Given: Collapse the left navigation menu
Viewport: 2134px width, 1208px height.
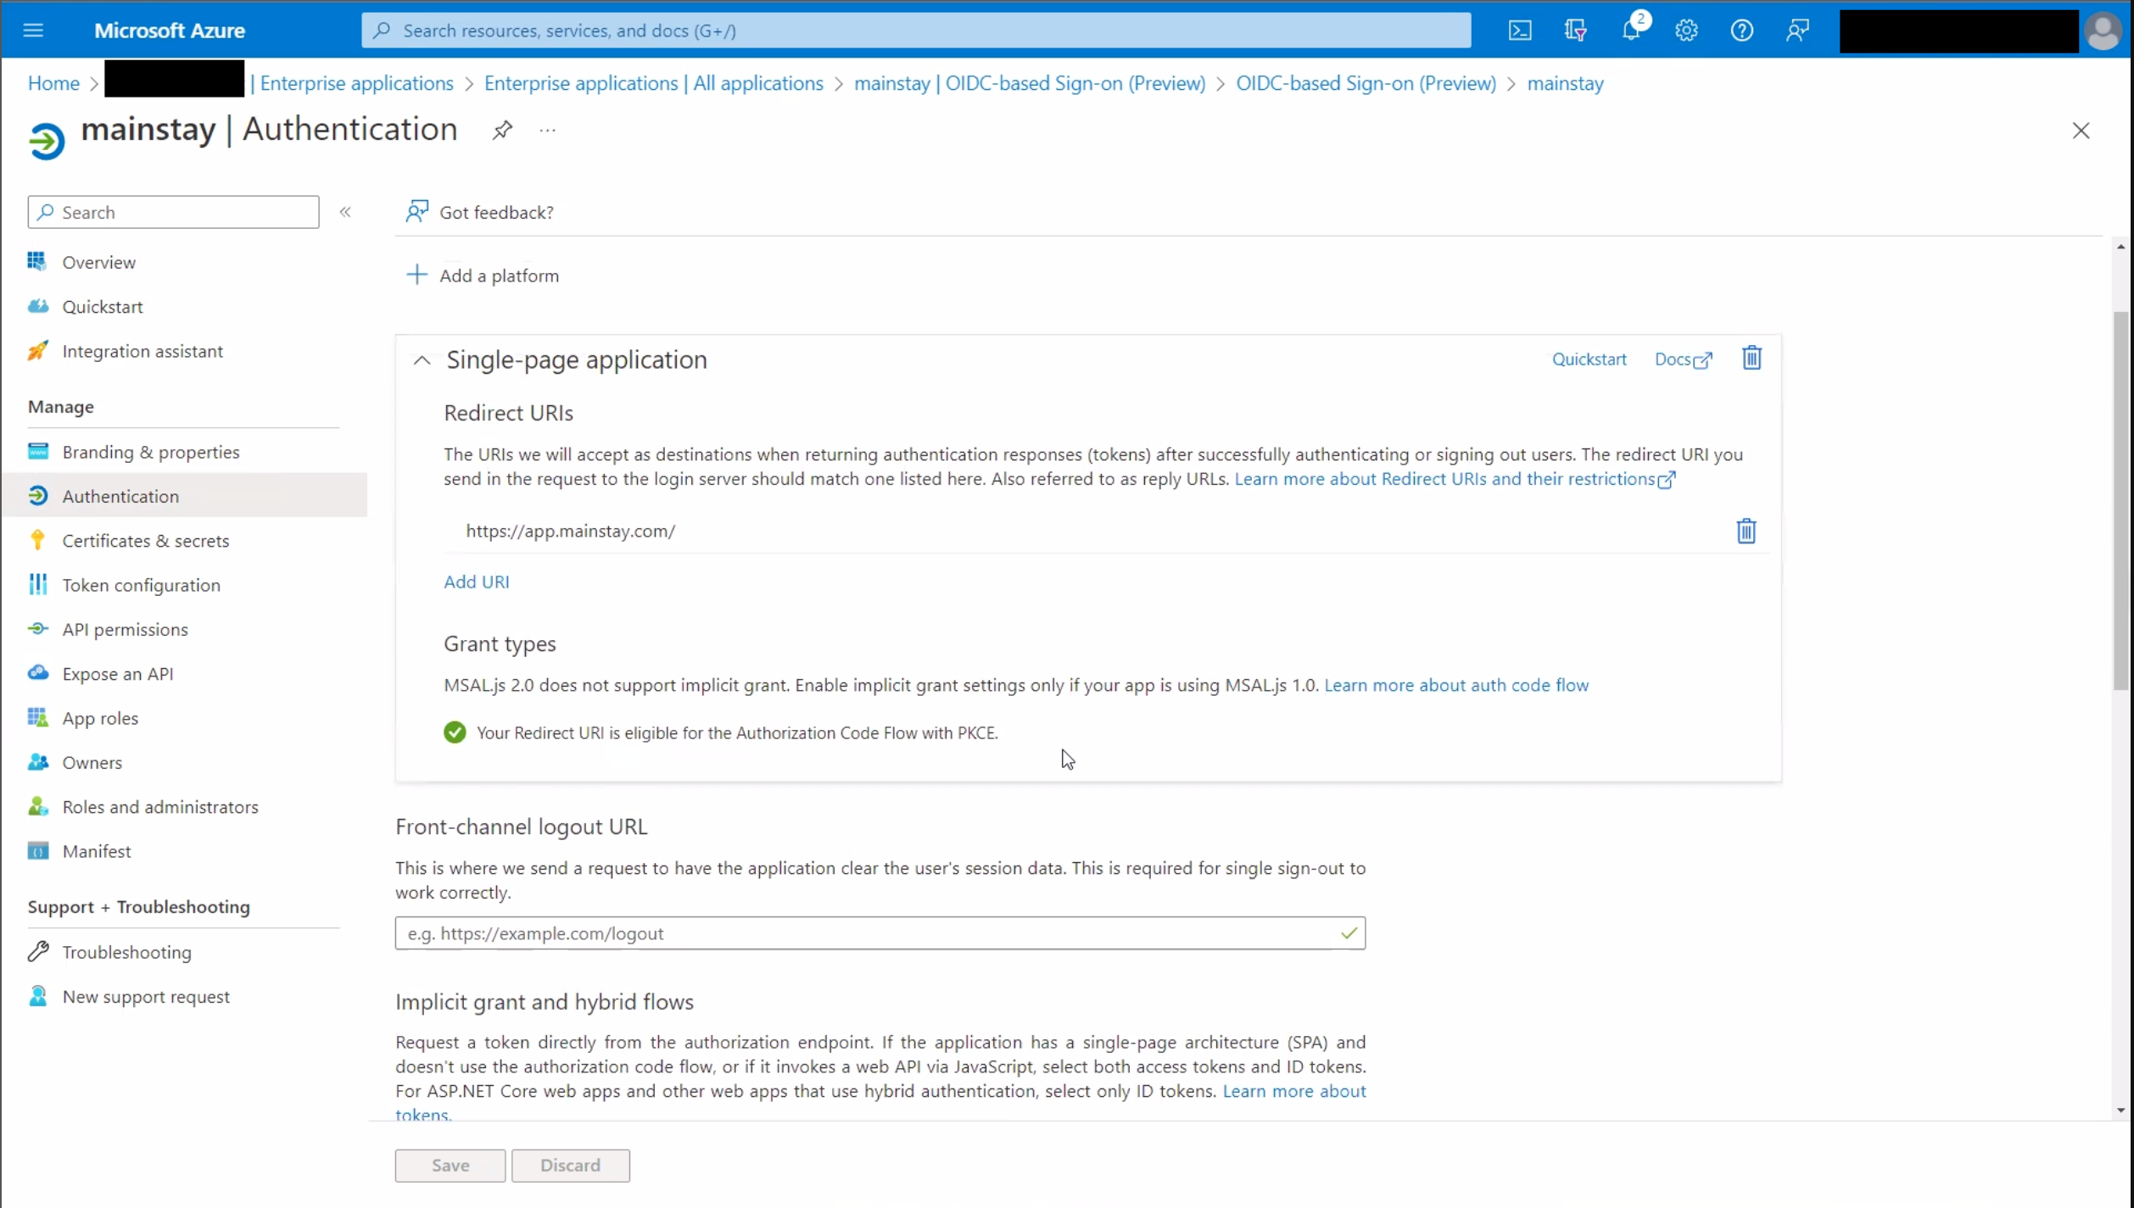Looking at the screenshot, I should click(345, 212).
